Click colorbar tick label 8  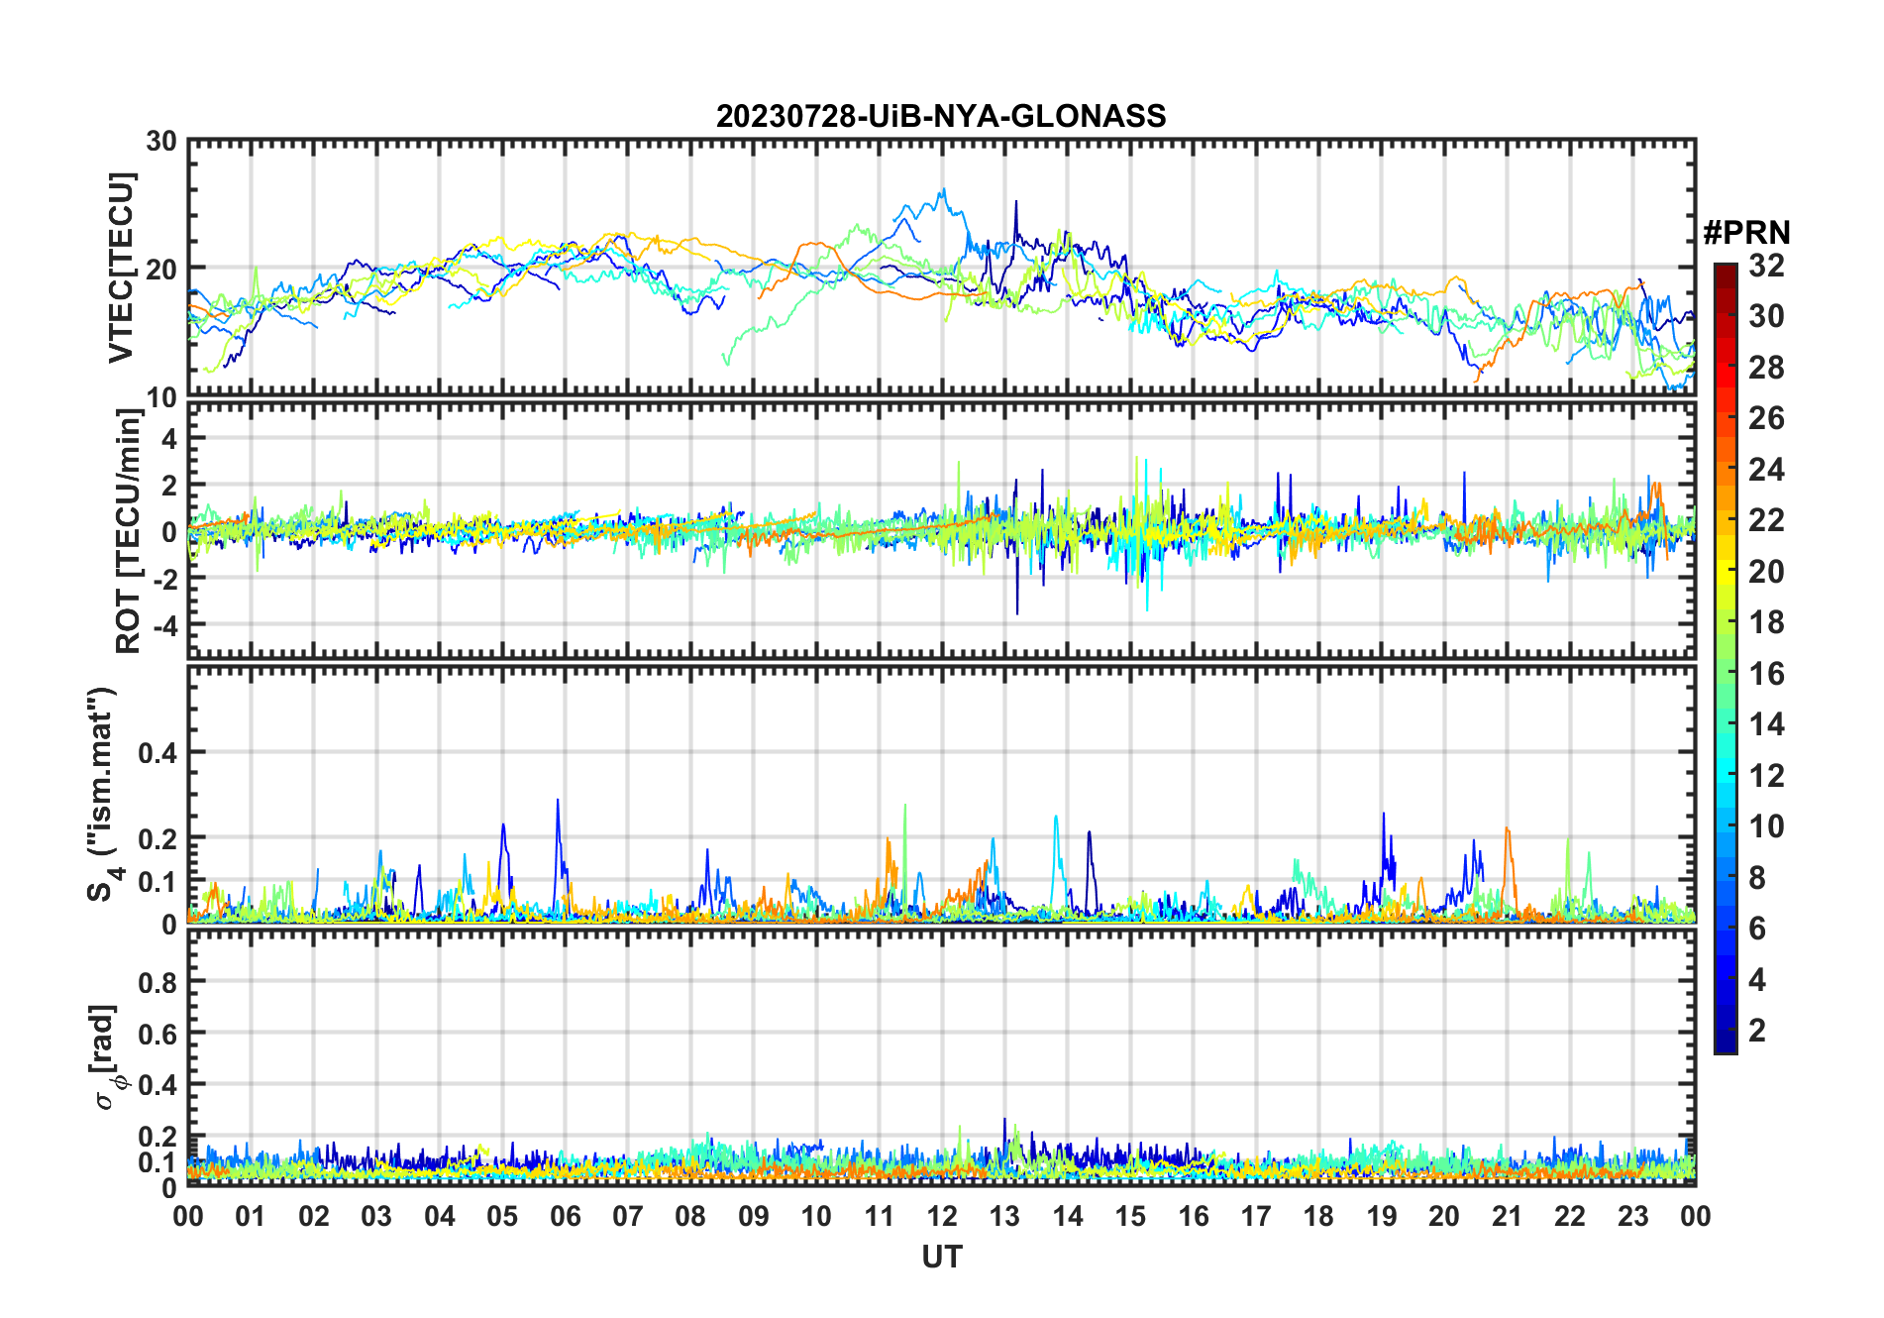point(1757,878)
